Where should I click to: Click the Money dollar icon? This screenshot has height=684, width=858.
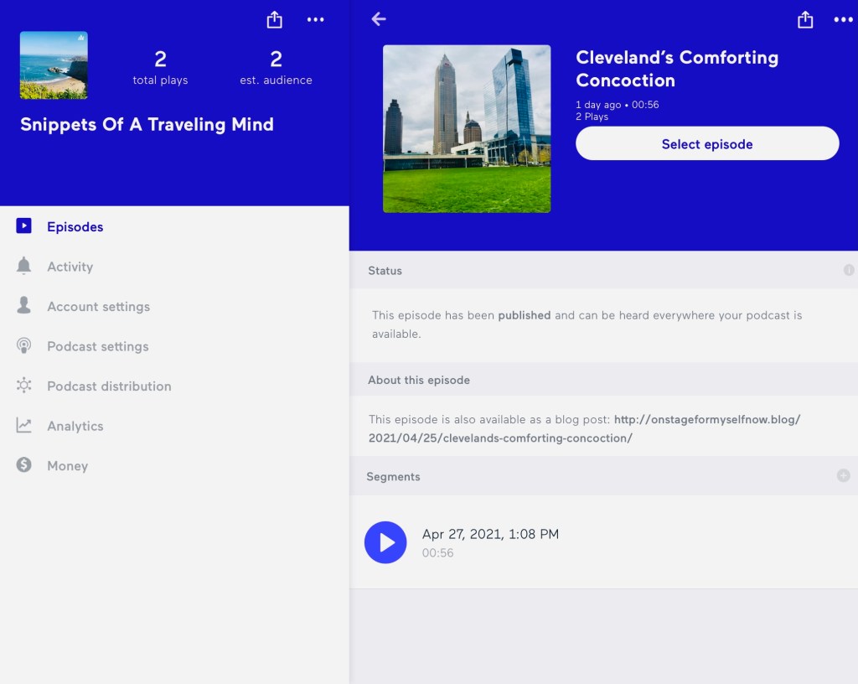pos(24,465)
